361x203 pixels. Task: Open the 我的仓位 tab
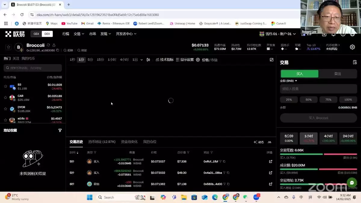[150, 142]
